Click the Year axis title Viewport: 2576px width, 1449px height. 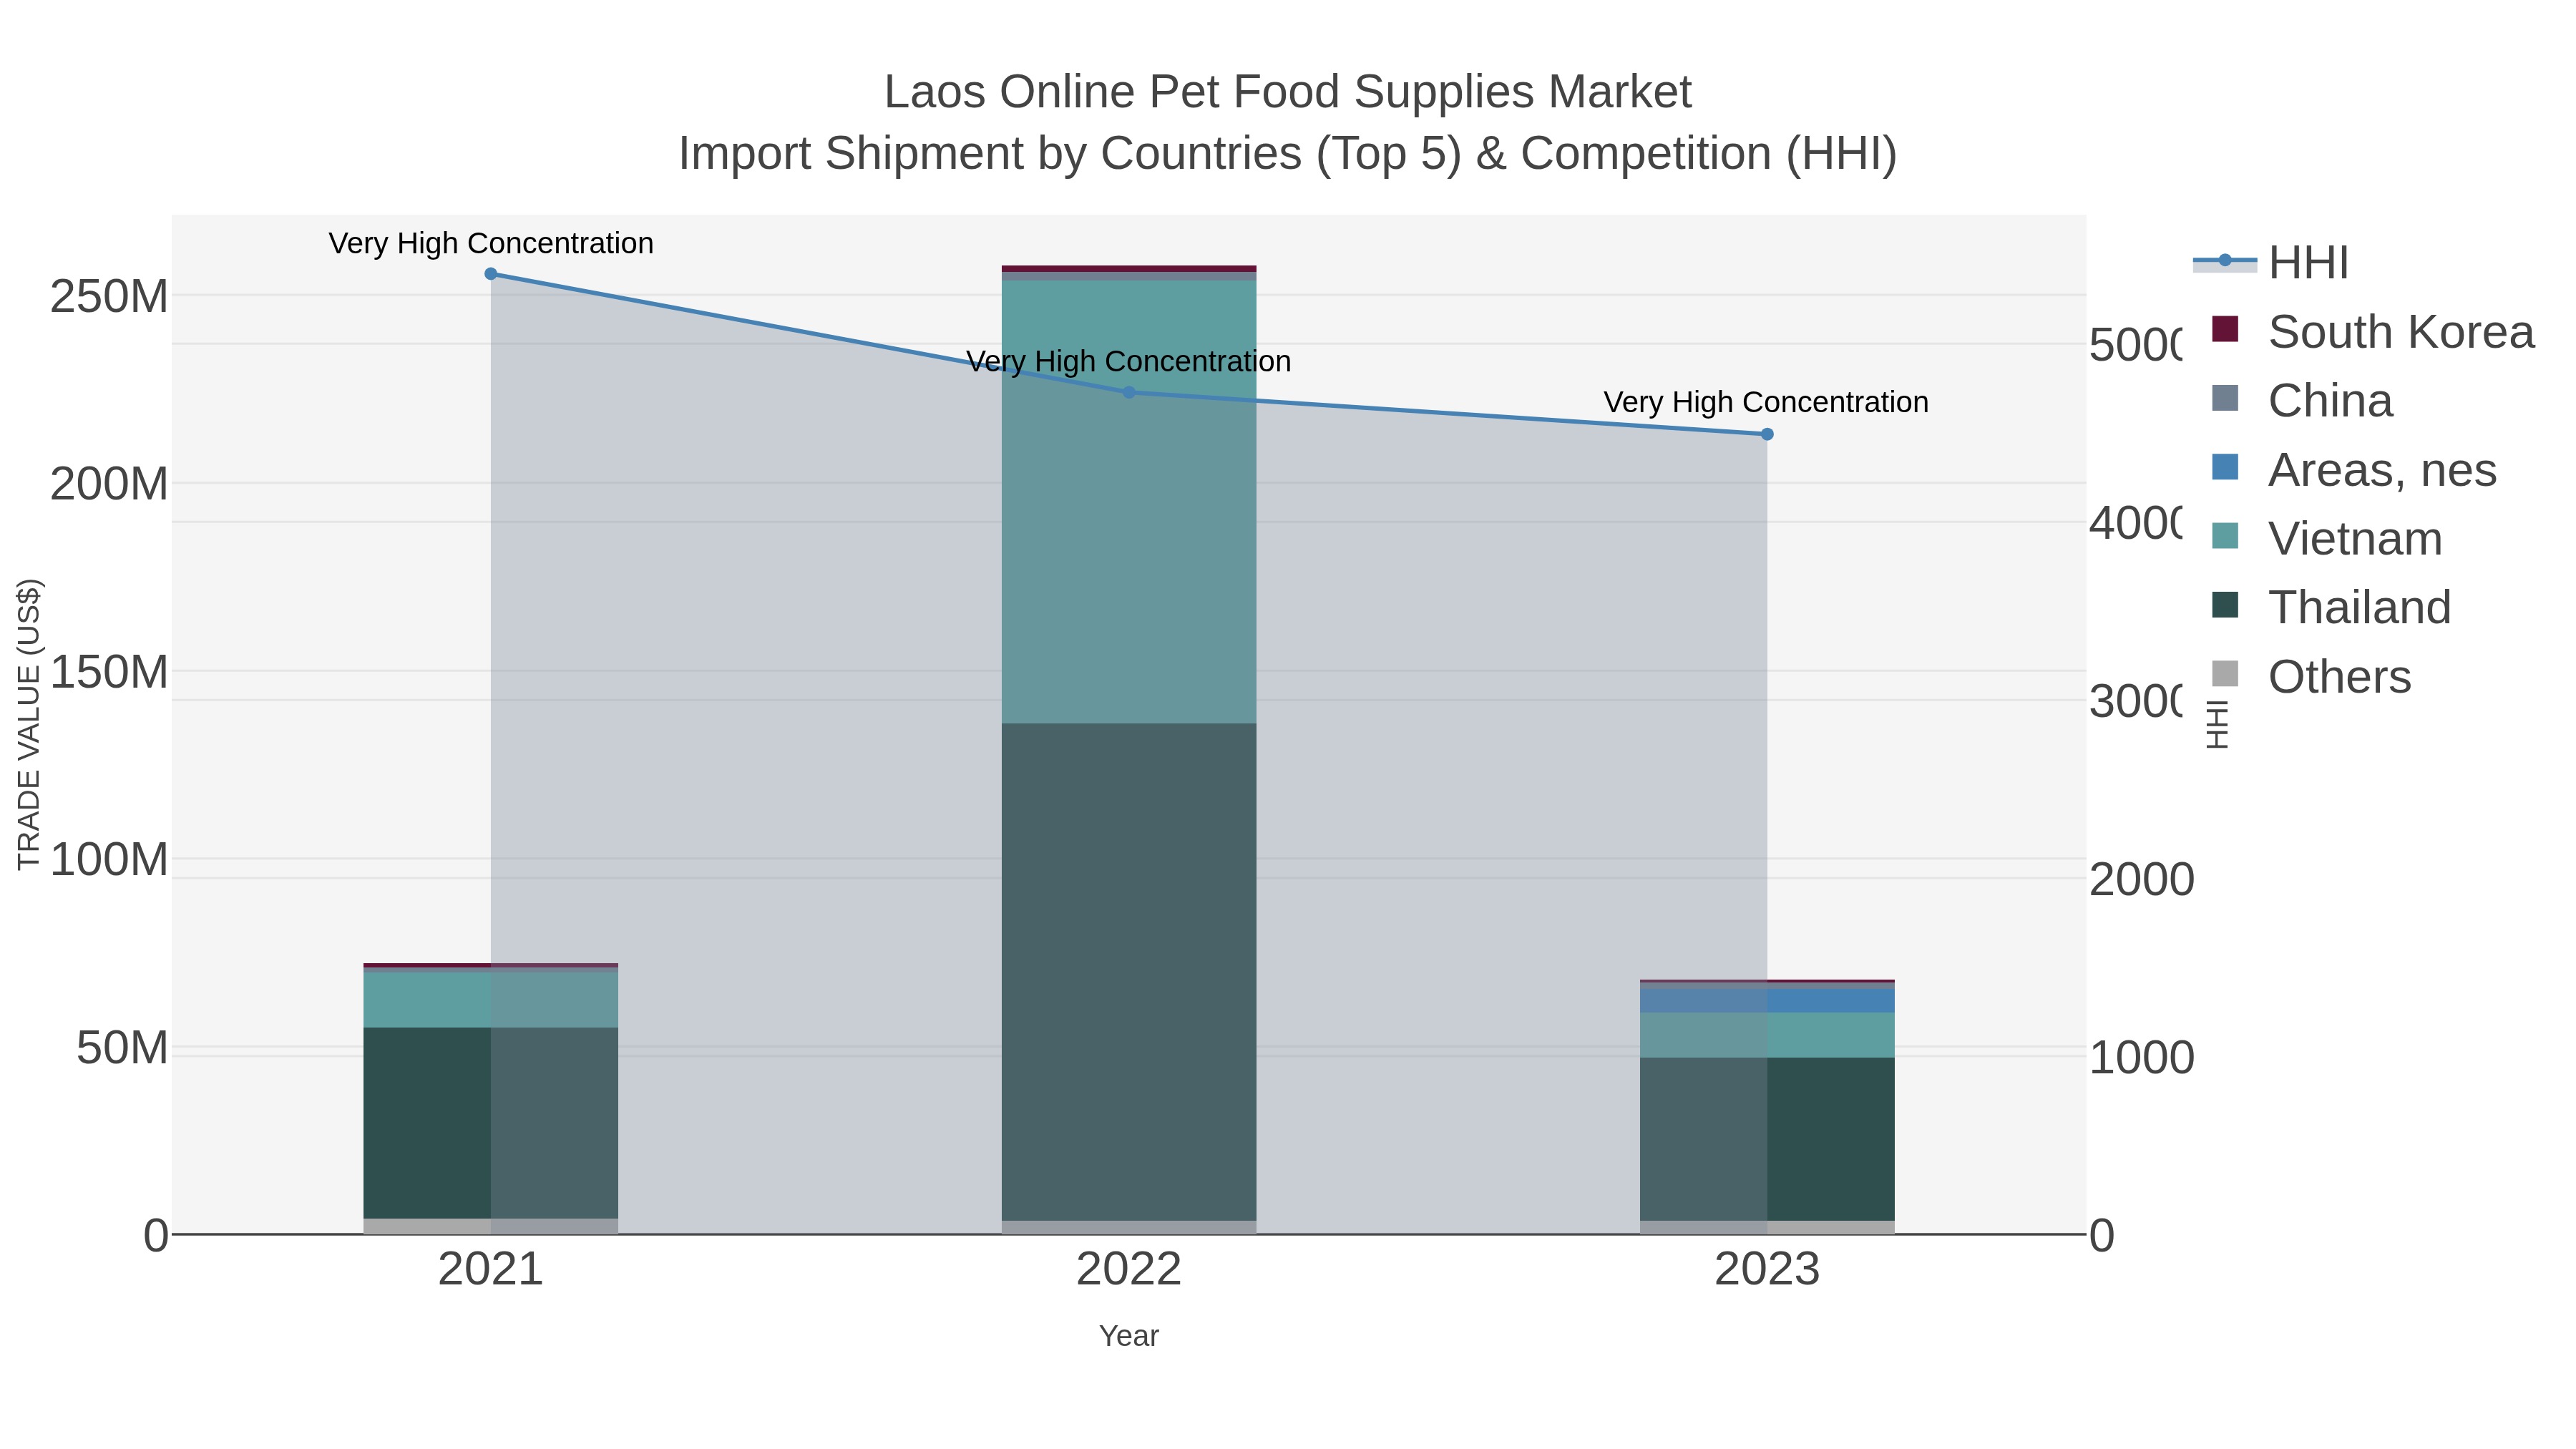[1129, 1336]
